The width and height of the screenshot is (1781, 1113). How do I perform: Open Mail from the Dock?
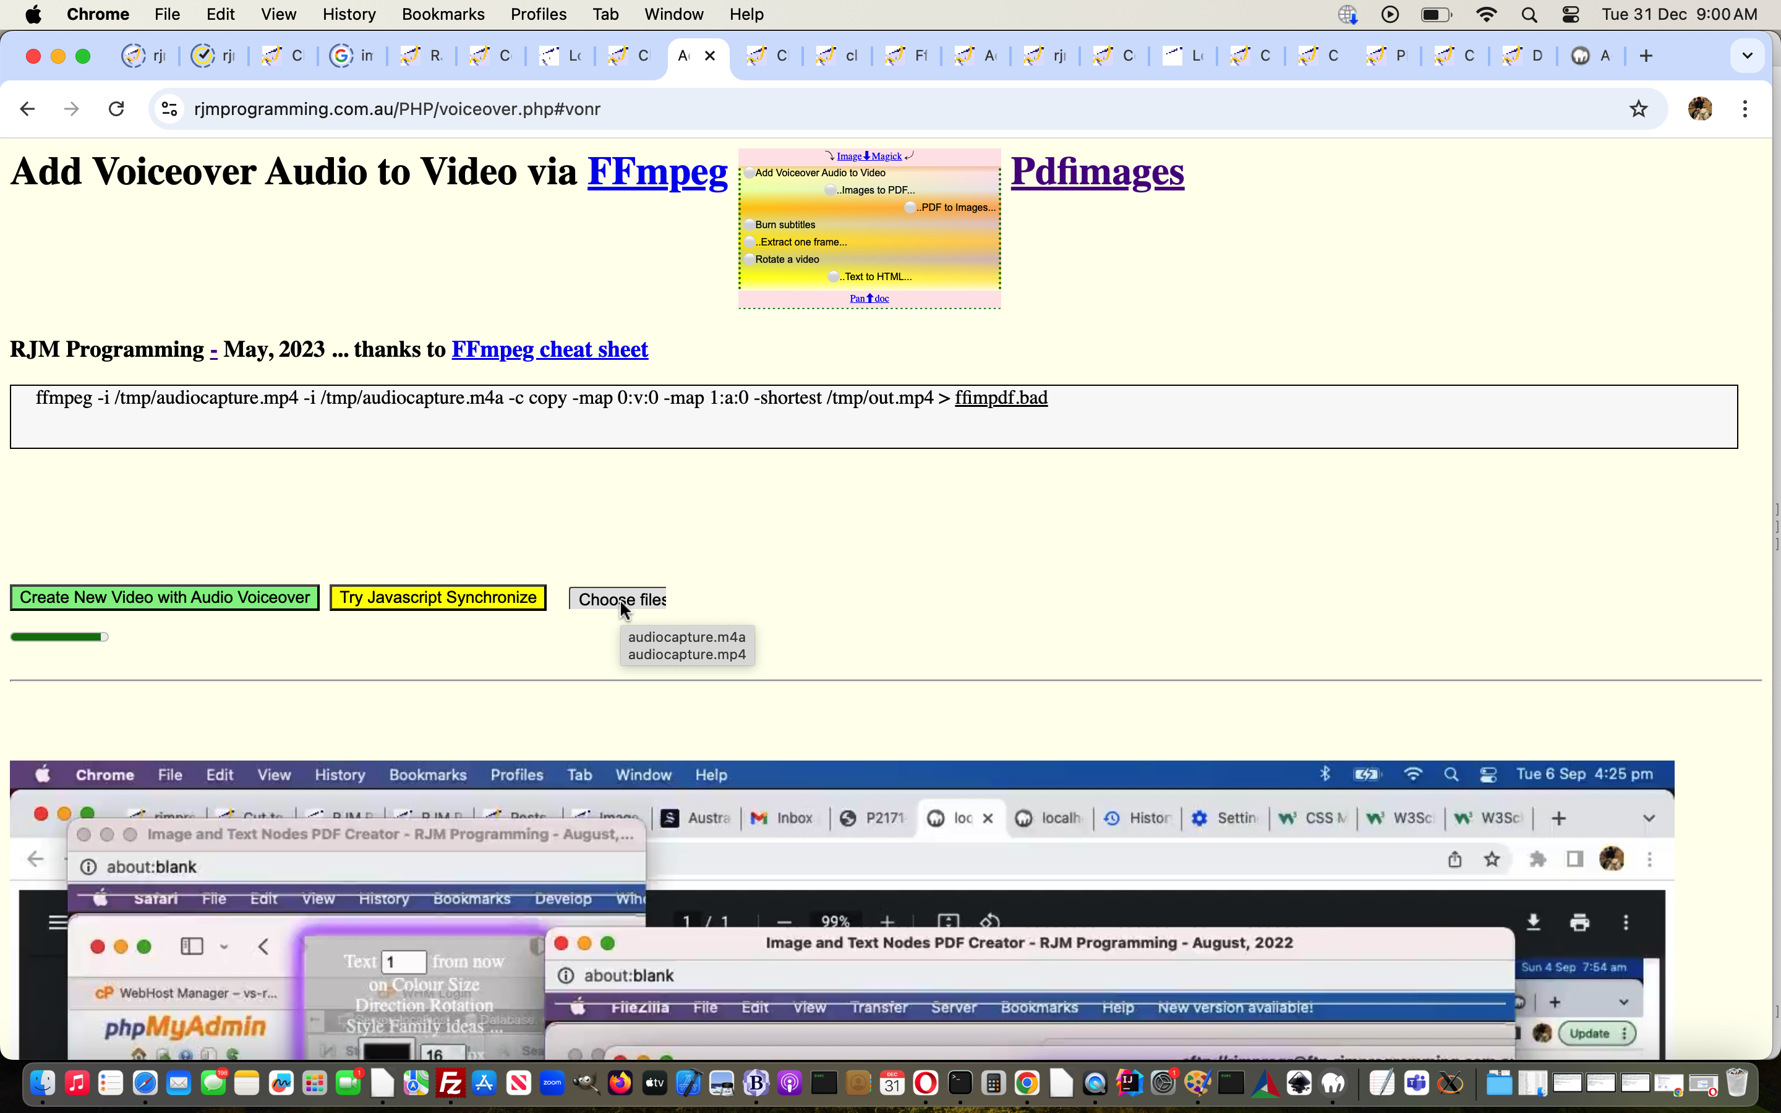[x=179, y=1083]
